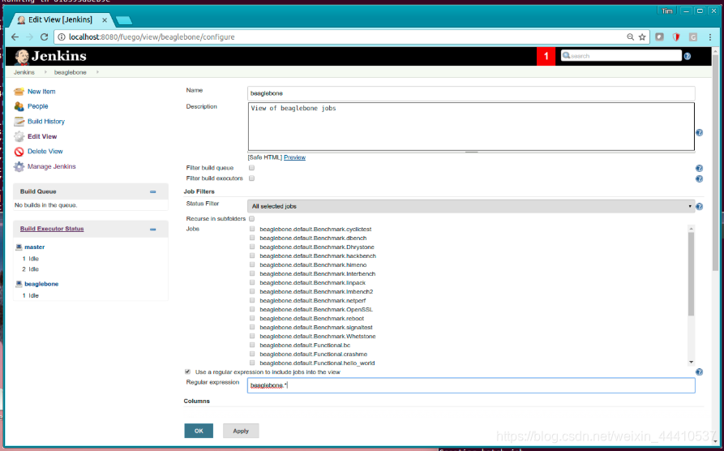Click the New Item icon
The width and height of the screenshot is (724, 451).
pyautogui.click(x=19, y=92)
